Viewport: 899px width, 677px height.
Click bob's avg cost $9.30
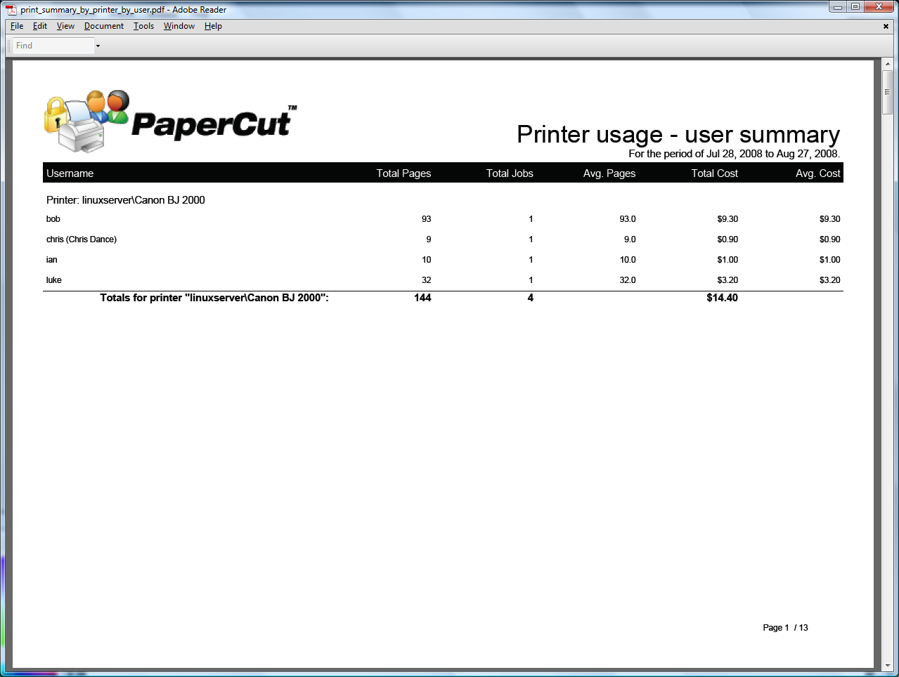[x=829, y=219]
